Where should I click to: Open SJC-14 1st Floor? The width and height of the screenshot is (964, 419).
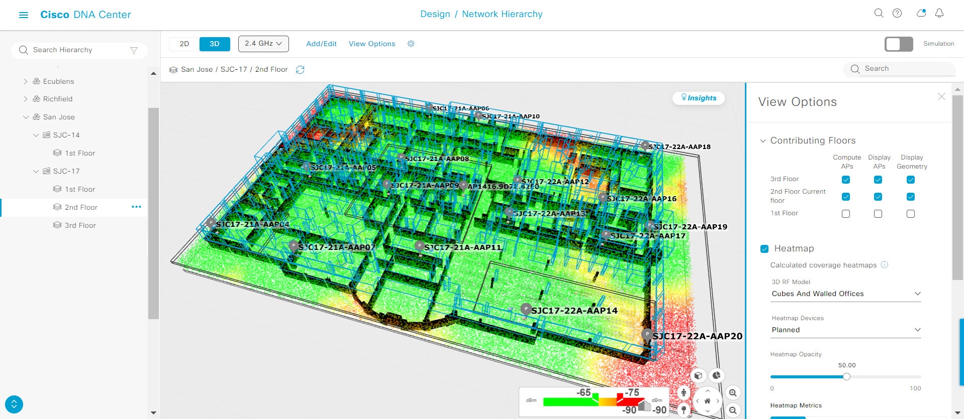click(x=80, y=153)
